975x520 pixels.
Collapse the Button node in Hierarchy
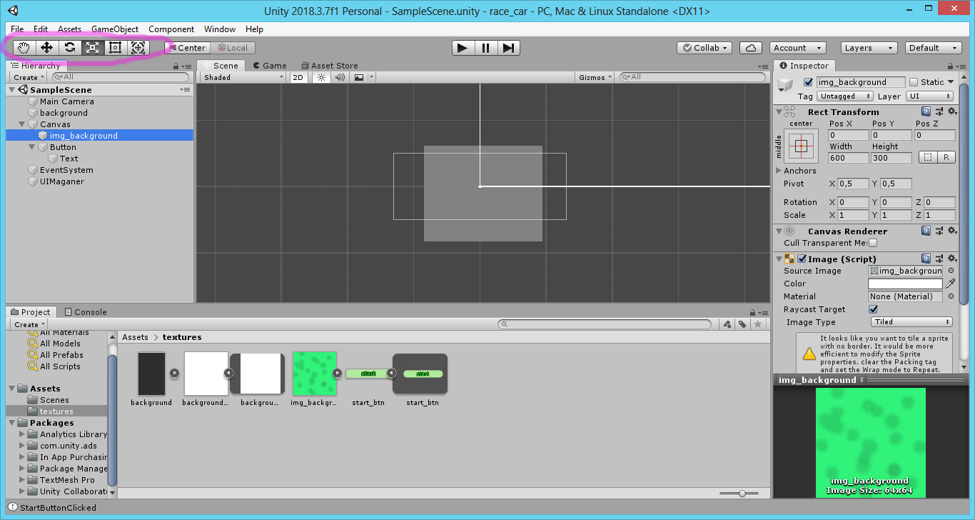tap(32, 147)
